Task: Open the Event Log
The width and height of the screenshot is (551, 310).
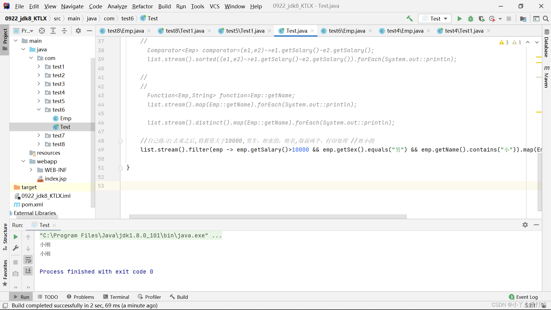Action: point(523,297)
